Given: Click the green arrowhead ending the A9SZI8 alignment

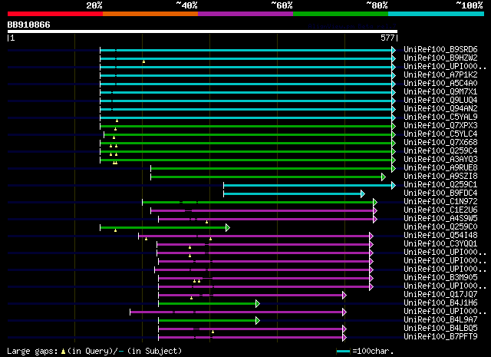Looking at the screenshot, I should 384,177.
